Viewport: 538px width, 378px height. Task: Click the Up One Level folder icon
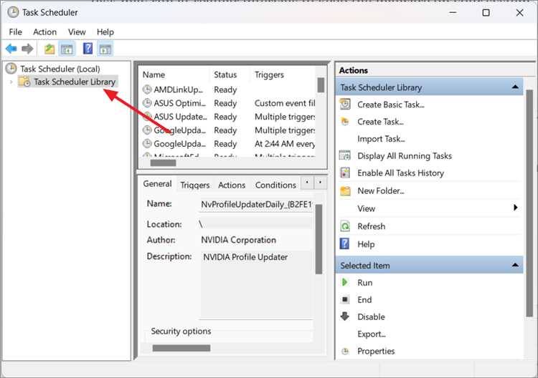coord(49,49)
